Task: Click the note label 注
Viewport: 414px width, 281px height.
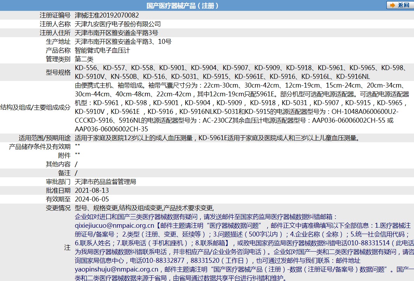Action: point(67,247)
